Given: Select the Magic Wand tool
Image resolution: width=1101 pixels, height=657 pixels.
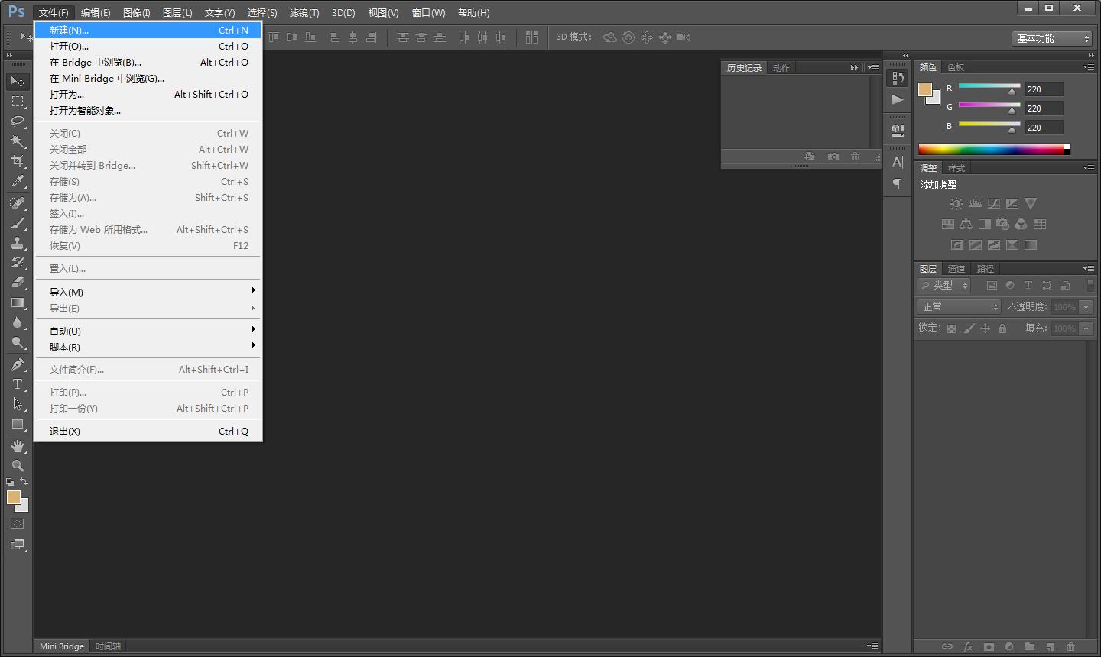Looking at the screenshot, I should 18,141.
